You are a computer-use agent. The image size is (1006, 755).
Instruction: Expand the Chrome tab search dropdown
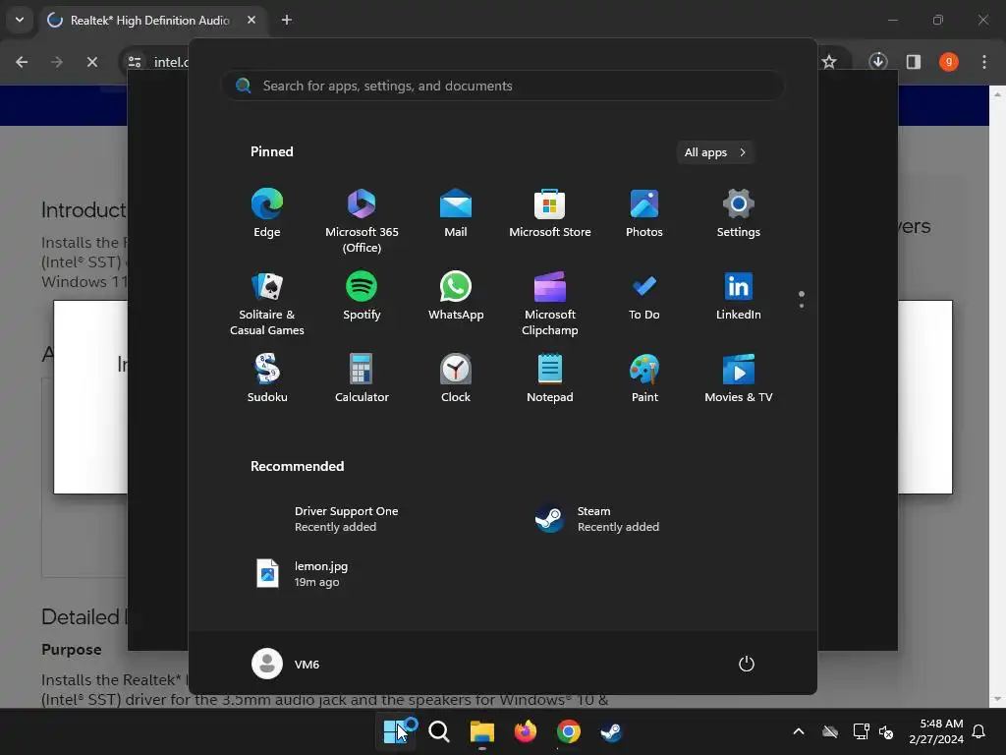(20, 20)
